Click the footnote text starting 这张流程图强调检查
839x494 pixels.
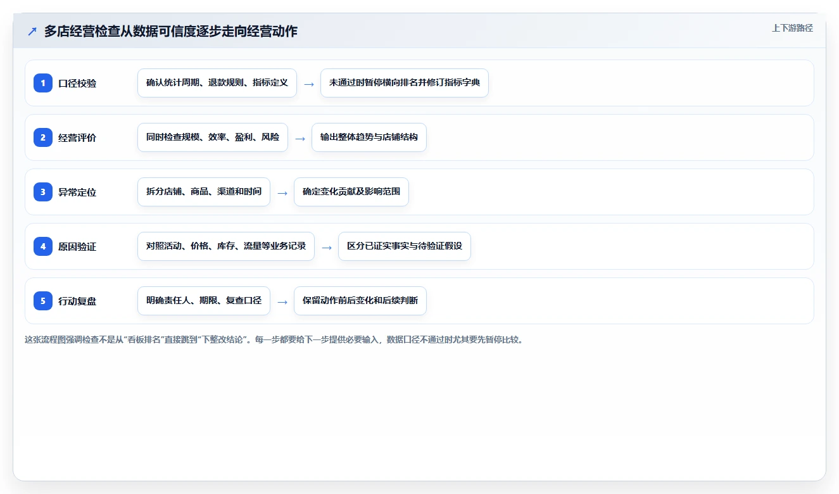point(275,339)
